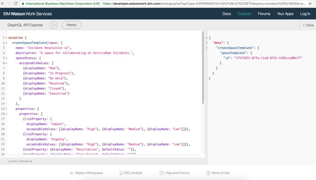Collapse result root object fold arrow
316x180 pixels.
[207, 38]
